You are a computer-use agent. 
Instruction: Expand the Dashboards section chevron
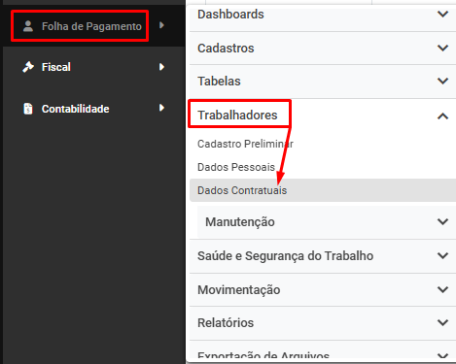coord(442,15)
